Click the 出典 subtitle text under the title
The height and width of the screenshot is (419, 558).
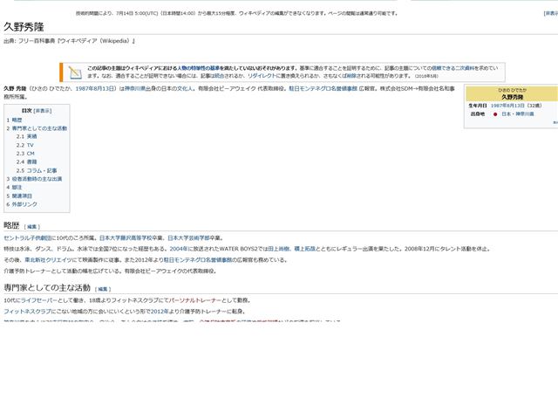pos(70,41)
